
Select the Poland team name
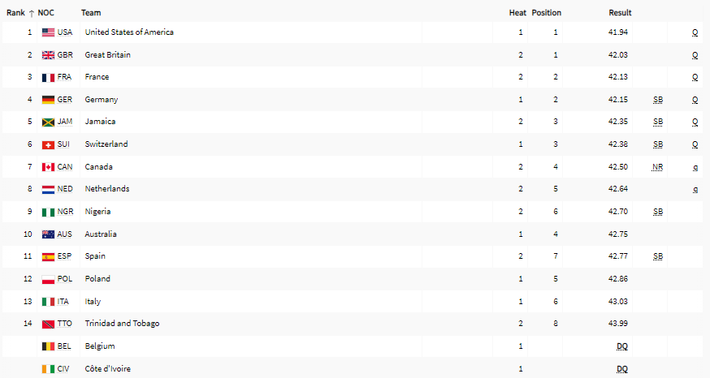click(97, 279)
